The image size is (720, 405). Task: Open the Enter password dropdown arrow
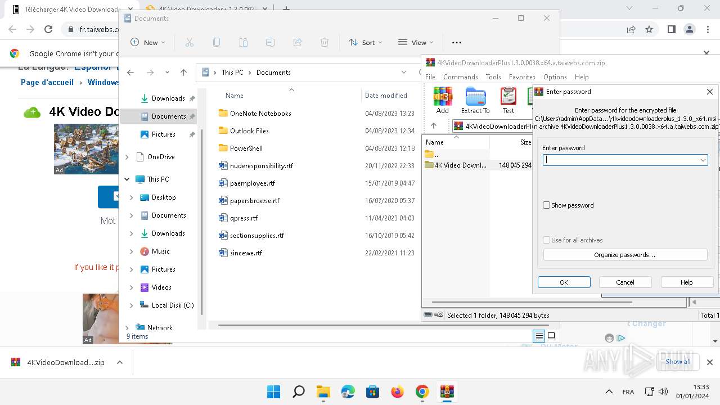click(x=703, y=160)
